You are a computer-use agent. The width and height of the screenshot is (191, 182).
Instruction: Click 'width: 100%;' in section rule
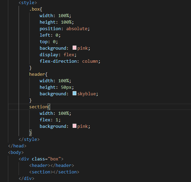[55, 113]
